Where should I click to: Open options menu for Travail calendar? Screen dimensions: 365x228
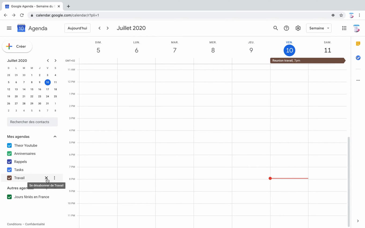click(54, 178)
